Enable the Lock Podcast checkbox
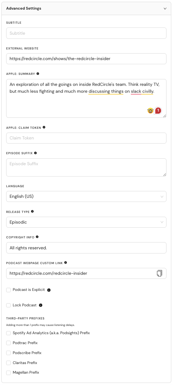173x385 pixels. pyautogui.click(x=8, y=305)
